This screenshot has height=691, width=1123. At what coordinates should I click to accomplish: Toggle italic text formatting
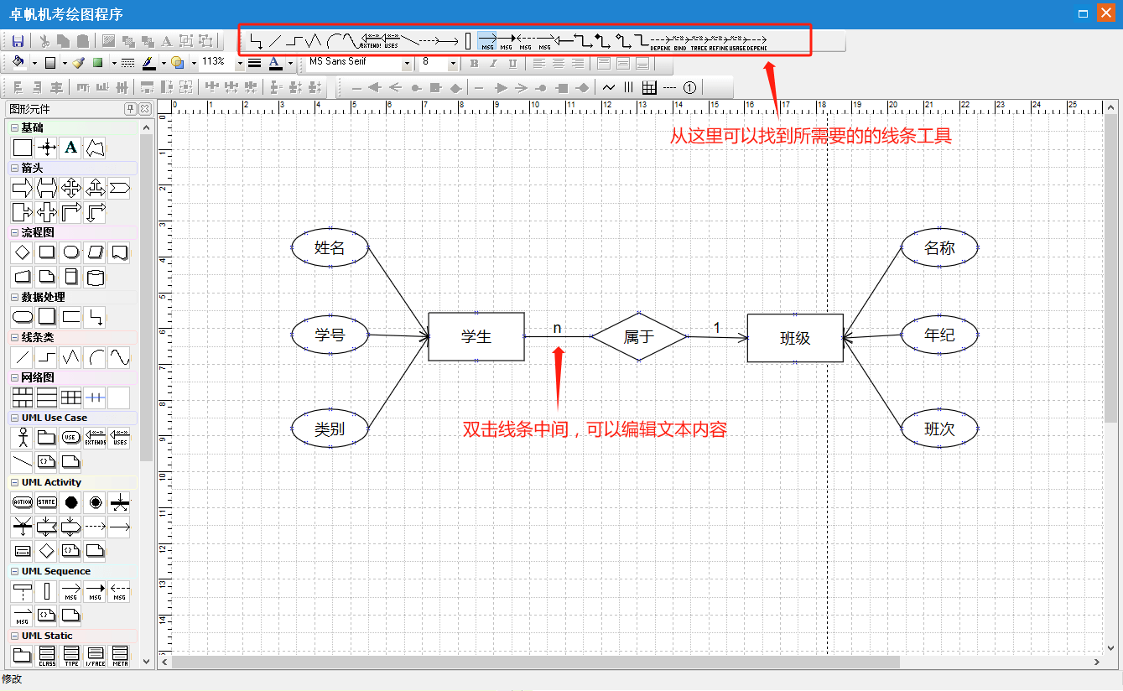[x=493, y=63]
